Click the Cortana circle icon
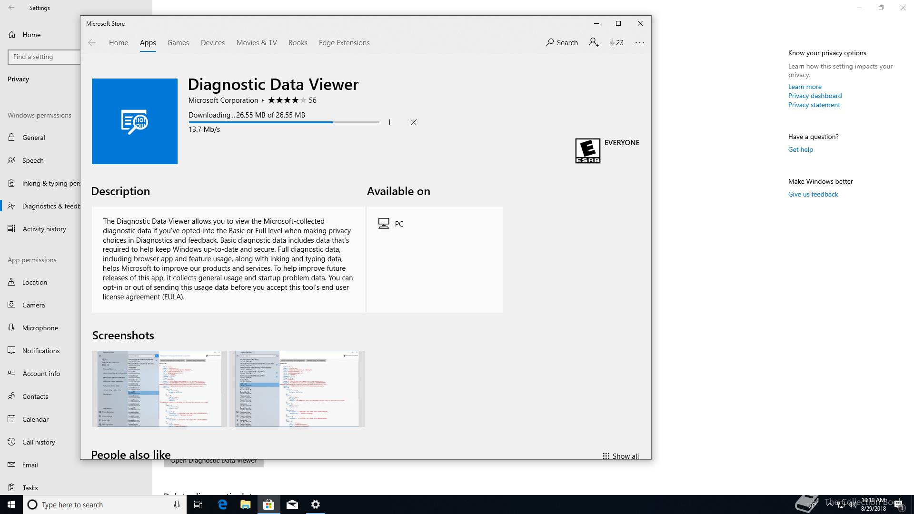The image size is (914, 514). [x=32, y=504]
